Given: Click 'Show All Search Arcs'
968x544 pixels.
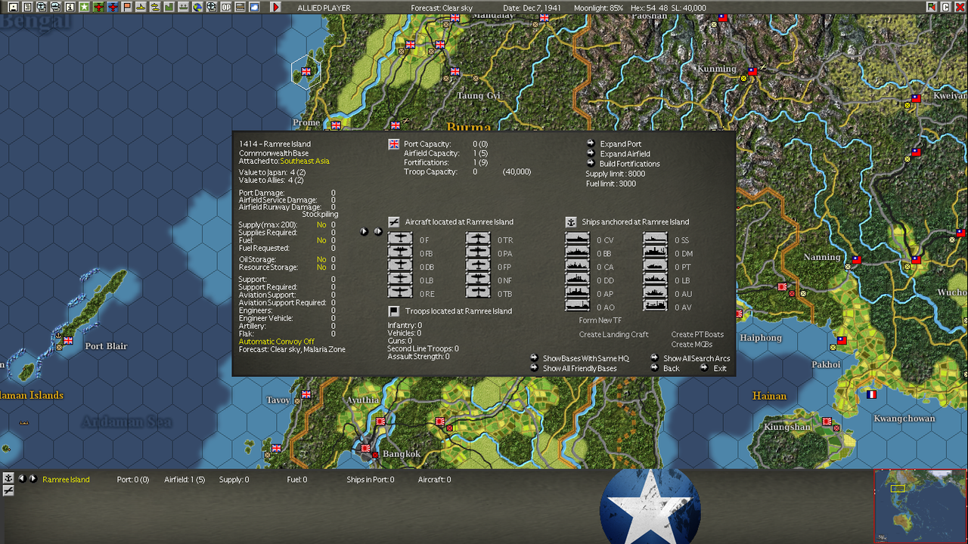Looking at the screenshot, I should (697, 359).
